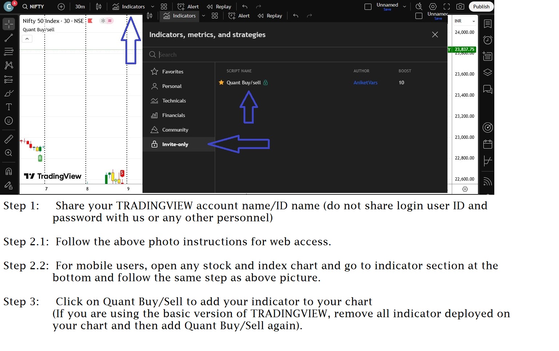Open the hotlists panel with plus icon

coord(488,56)
